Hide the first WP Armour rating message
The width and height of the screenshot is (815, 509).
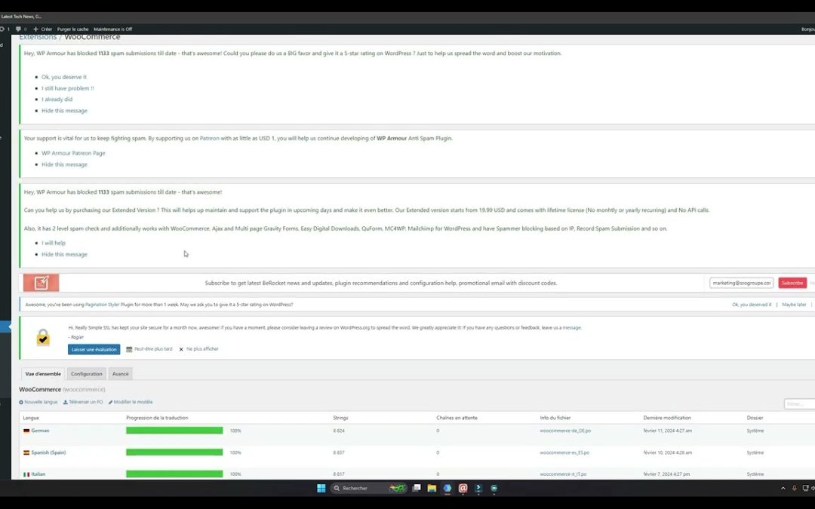point(64,111)
